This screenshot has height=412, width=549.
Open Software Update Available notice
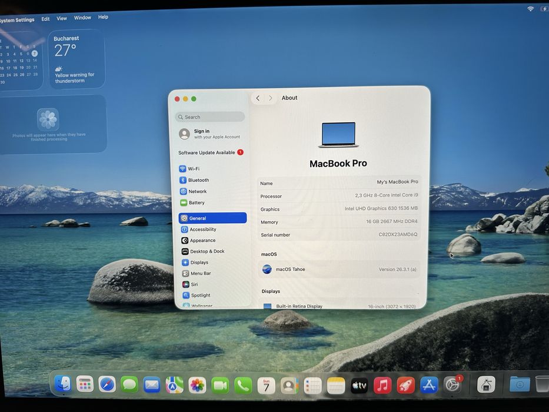point(211,152)
